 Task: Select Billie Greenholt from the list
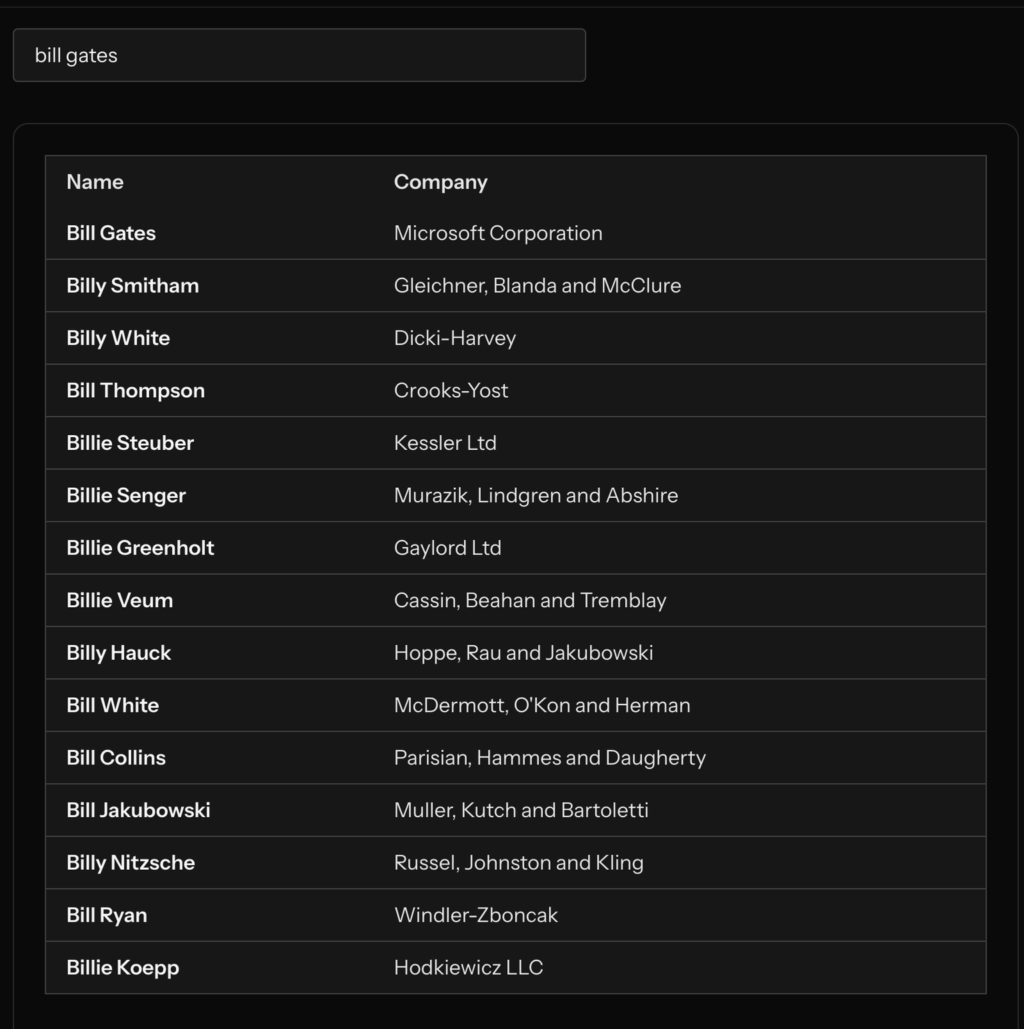tap(140, 547)
